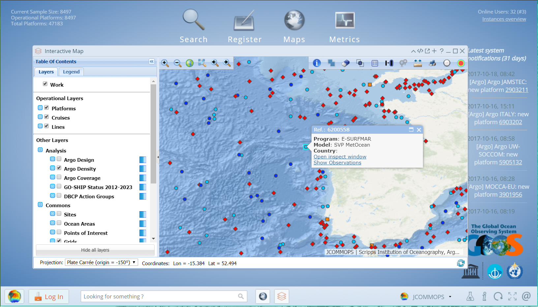The width and height of the screenshot is (538, 307).
Task: Open platform 2903211 link
Action: point(517,90)
